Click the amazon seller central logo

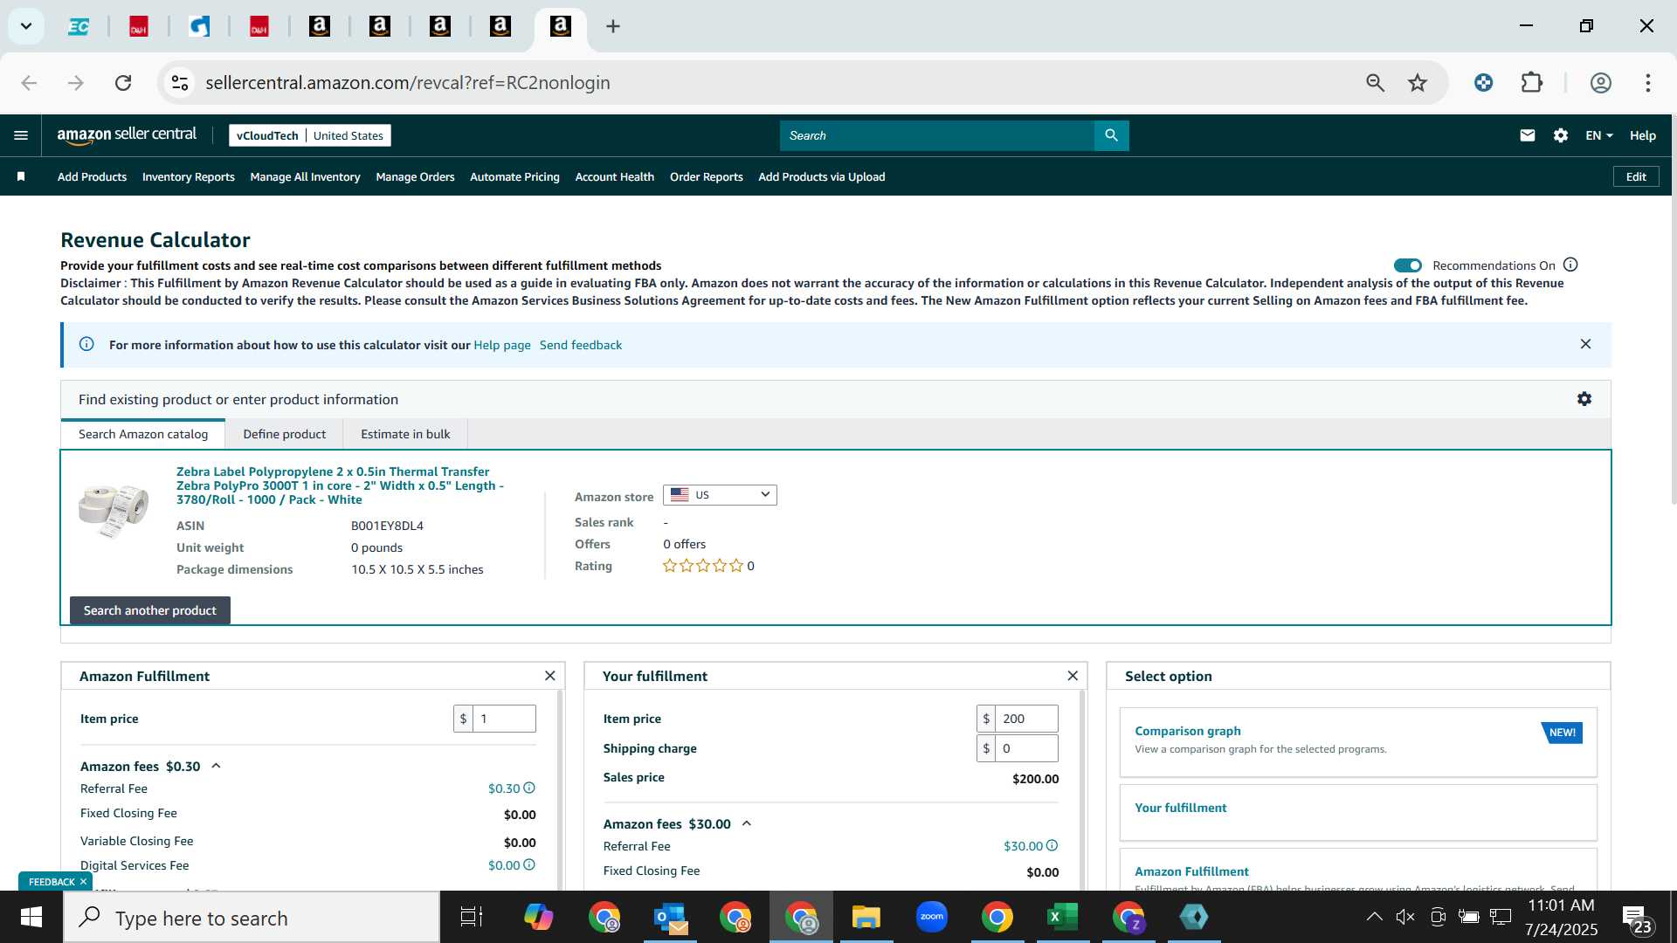127,134
